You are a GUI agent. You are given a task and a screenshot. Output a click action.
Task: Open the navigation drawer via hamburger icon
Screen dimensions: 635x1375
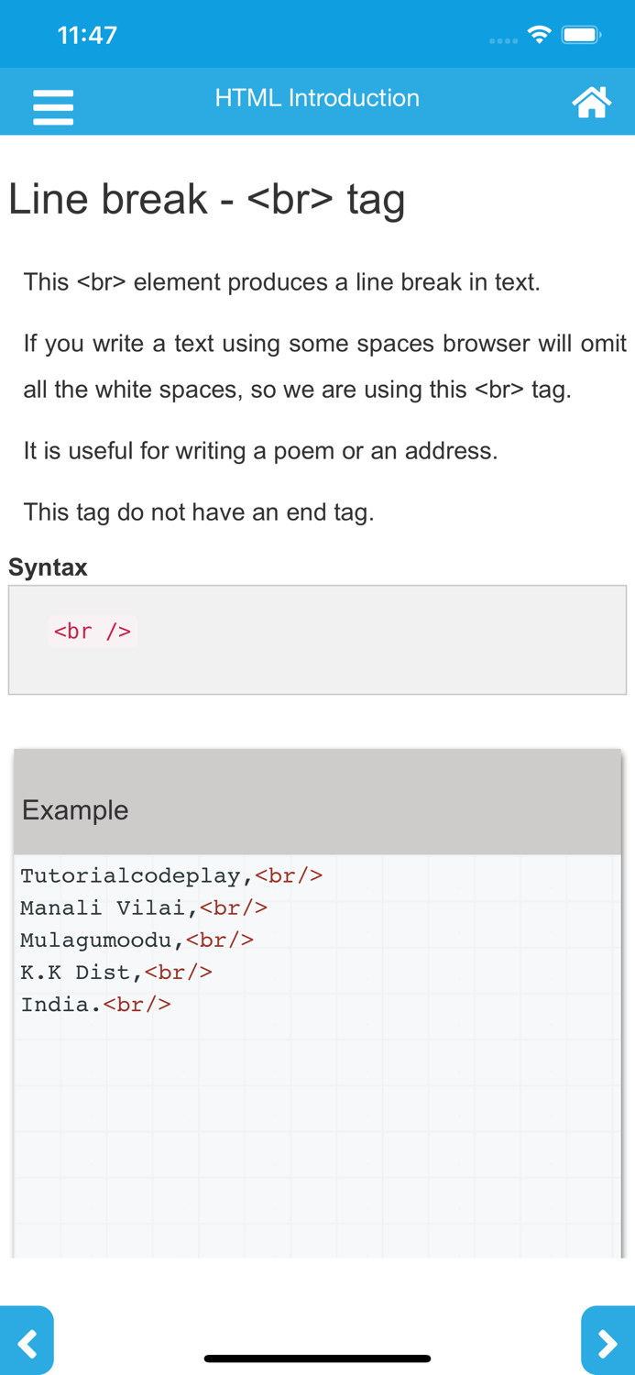coord(53,105)
